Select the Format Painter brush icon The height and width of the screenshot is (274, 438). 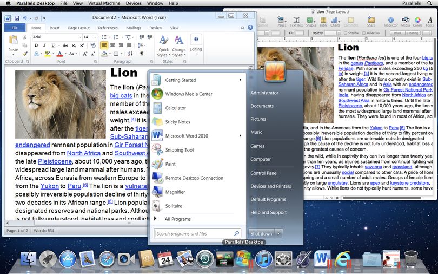click(25, 54)
